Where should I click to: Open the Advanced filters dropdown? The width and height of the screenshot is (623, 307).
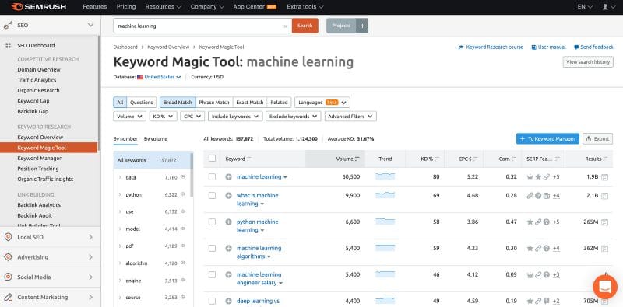click(x=350, y=117)
